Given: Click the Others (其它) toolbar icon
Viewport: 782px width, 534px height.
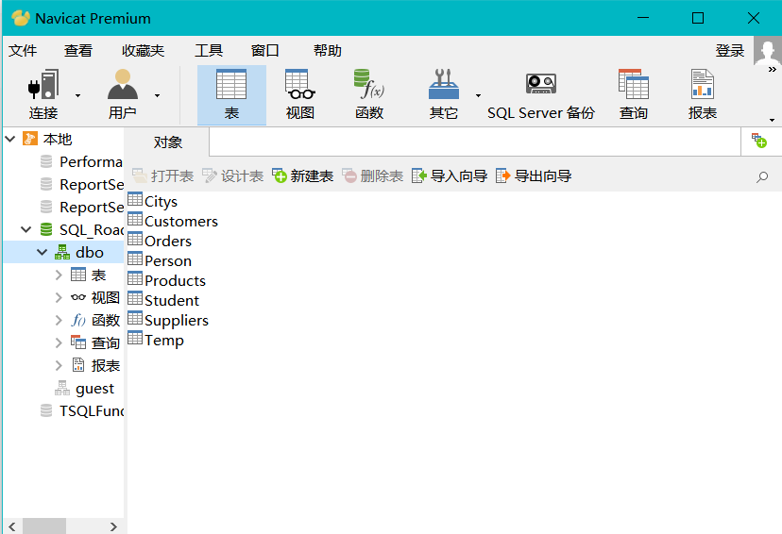Looking at the screenshot, I should [443, 94].
